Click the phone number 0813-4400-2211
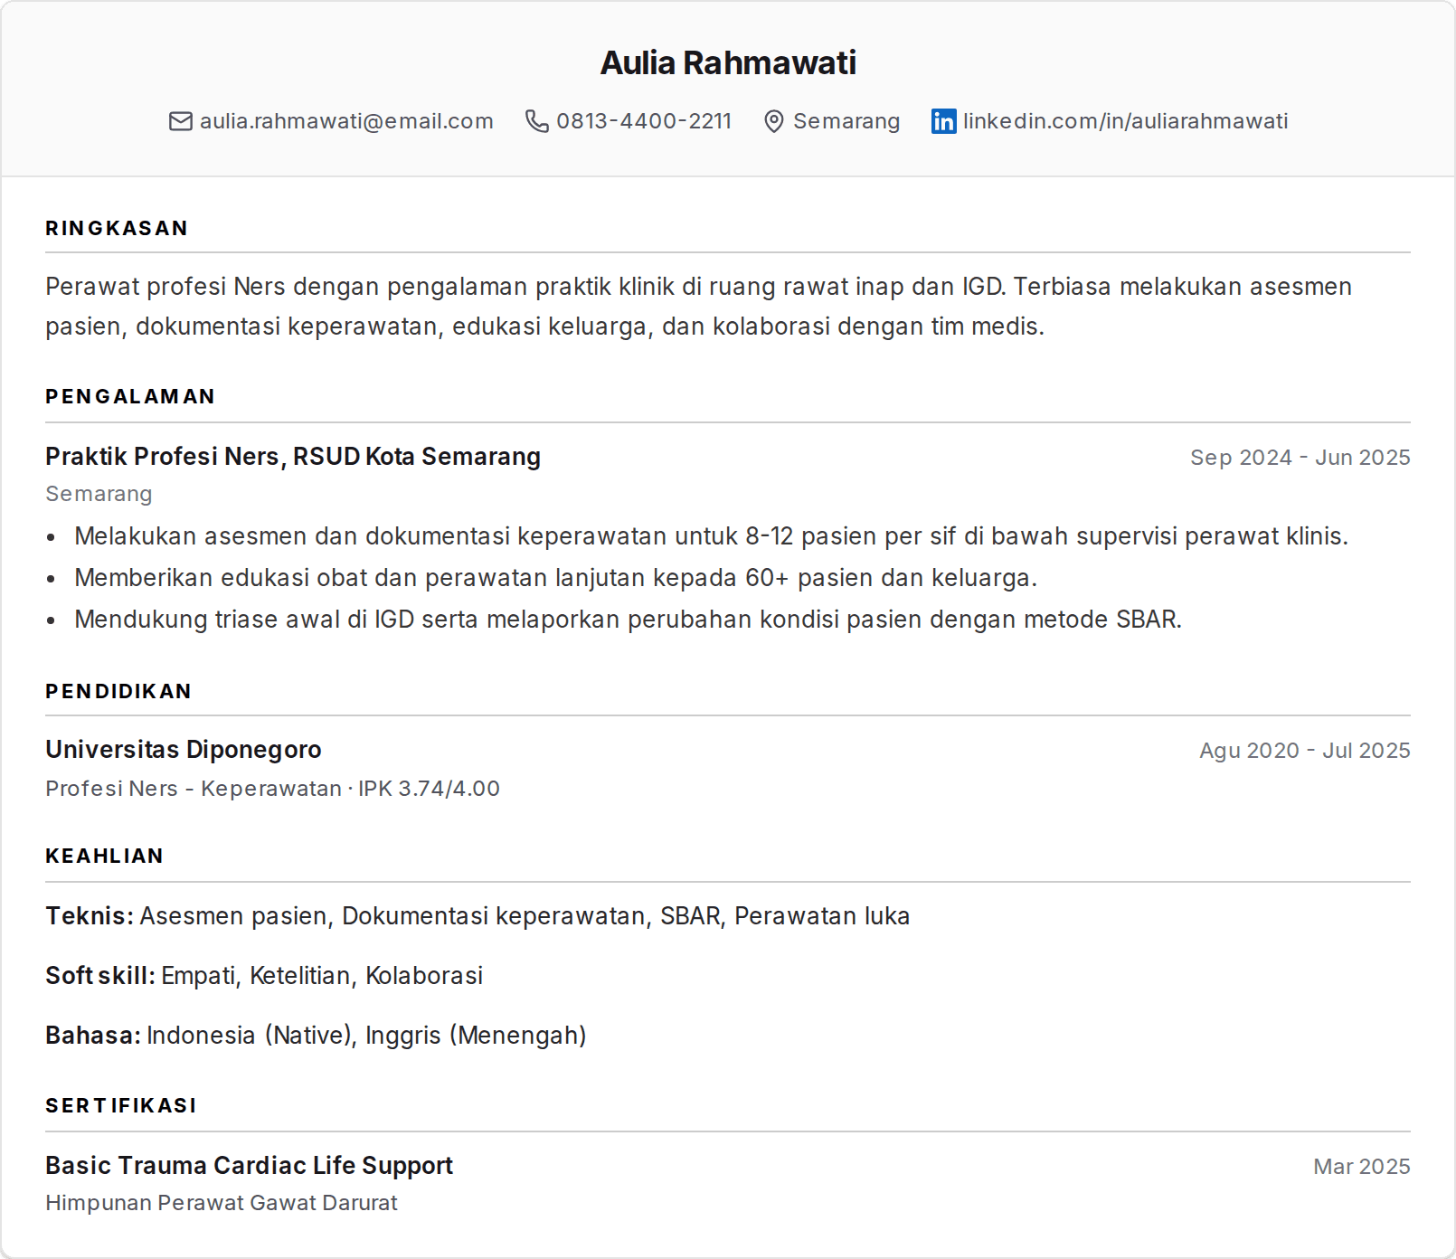The height and width of the screenshot is (1259, 1456). click(644, 121)
